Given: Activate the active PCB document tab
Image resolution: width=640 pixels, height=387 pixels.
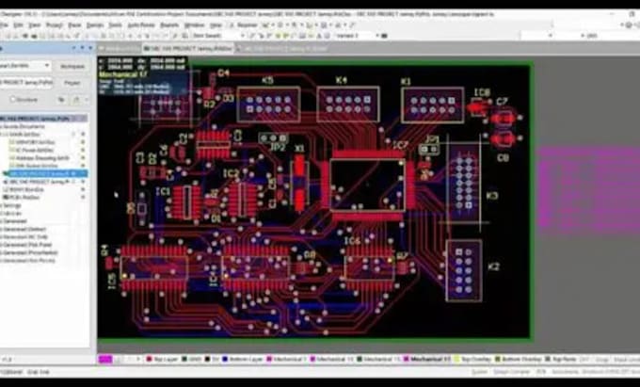Looking at the screenshot, I should [188, 48].
